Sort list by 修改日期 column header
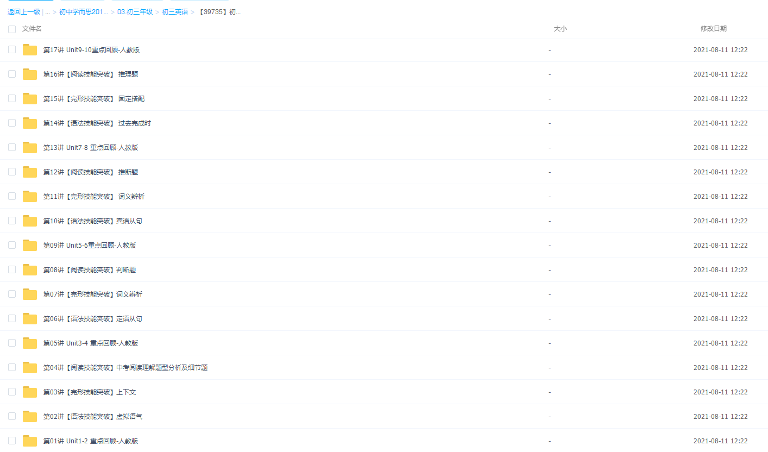The width and height of the screenshot is (768, 452). point(713,29)
